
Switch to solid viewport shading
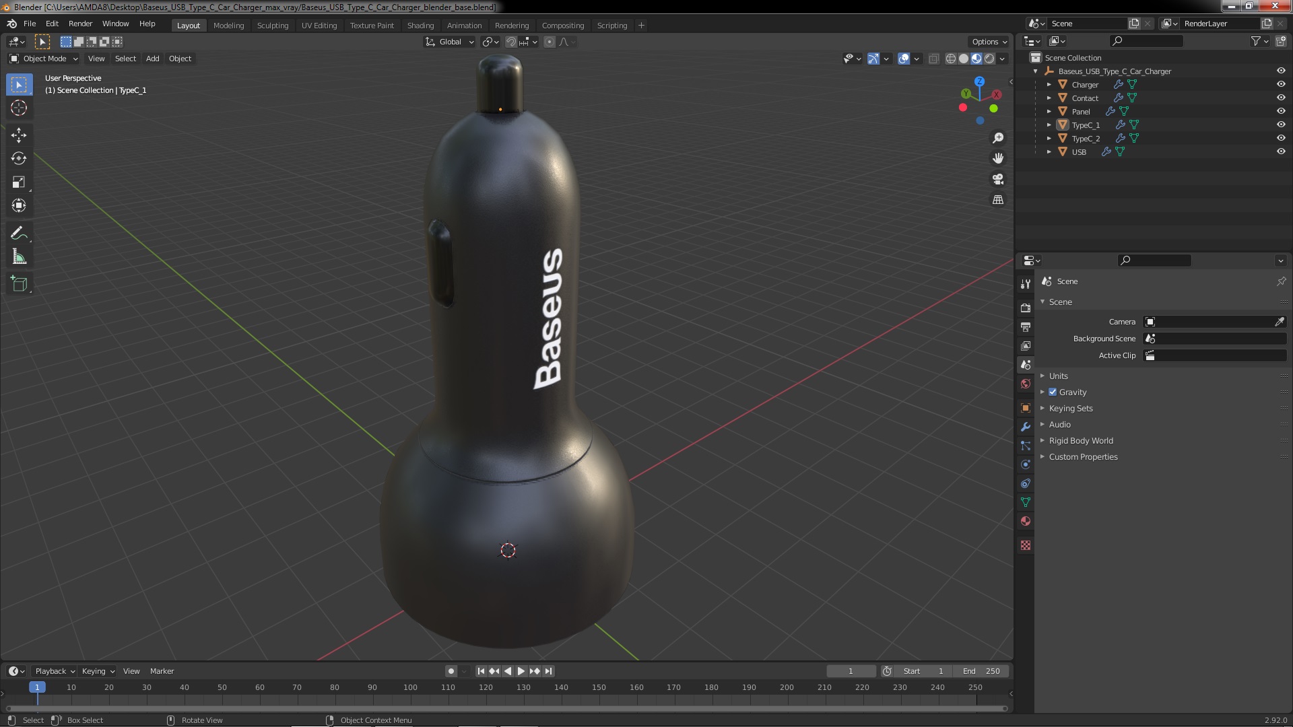click(x=964, y=59)
